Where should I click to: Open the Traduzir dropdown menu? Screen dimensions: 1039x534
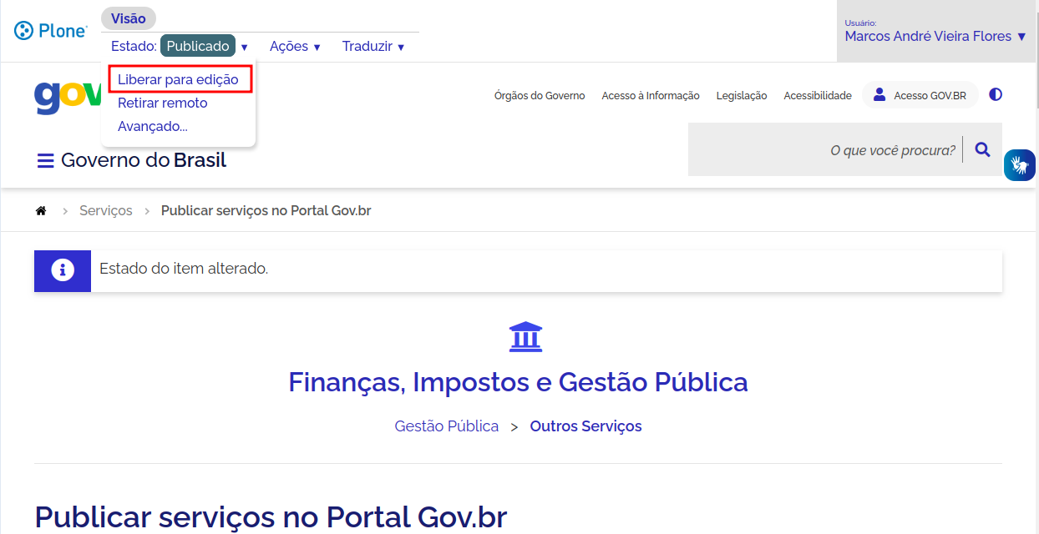pos(373,47)
